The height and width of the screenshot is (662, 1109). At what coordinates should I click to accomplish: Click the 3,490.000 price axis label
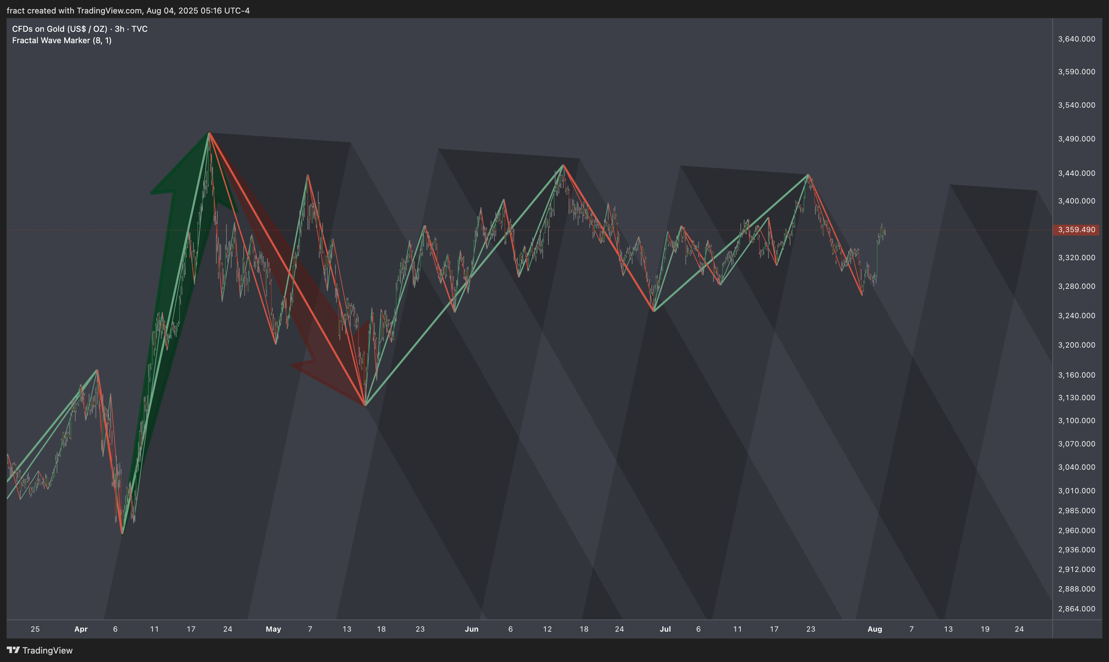pos(1077,139)
